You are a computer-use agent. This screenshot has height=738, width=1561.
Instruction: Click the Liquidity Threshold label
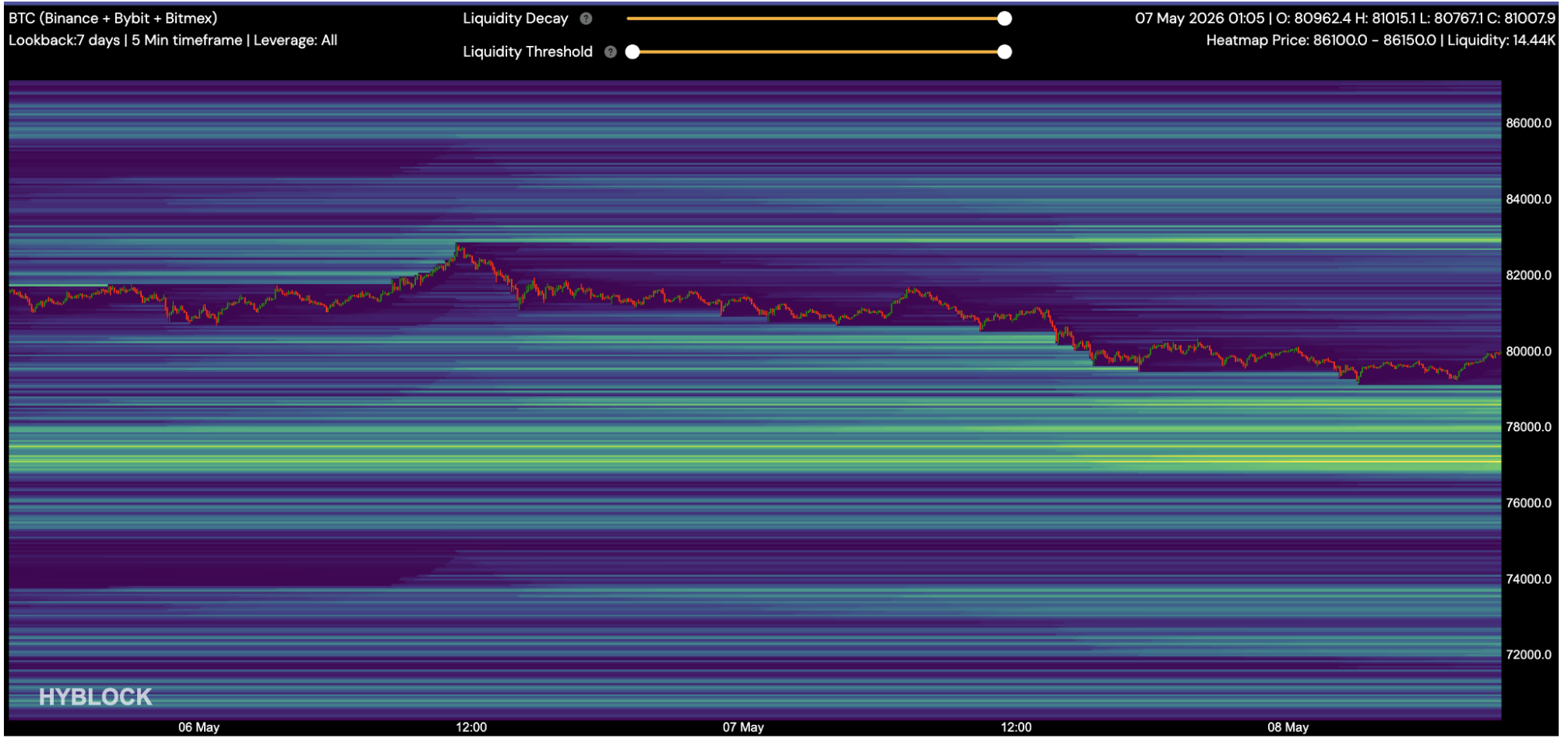(x=527, y=52)
